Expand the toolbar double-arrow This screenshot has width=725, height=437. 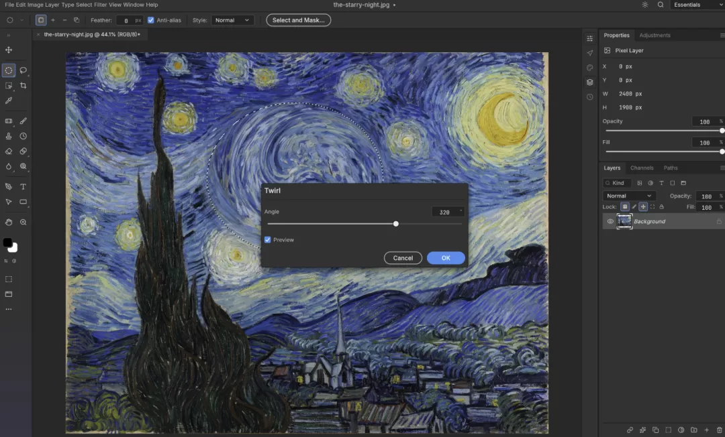tap(8, 35)
